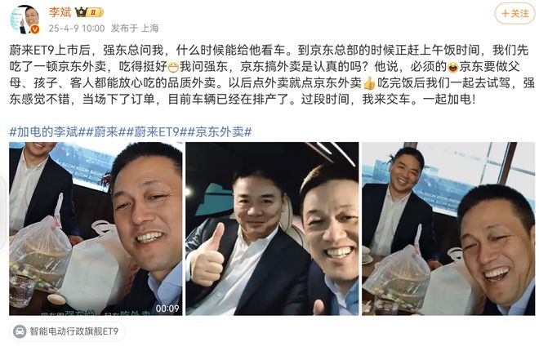Click the laughing emoji after 必须的
This screenshot has height=351, width=539.
(x=453, y=67)
